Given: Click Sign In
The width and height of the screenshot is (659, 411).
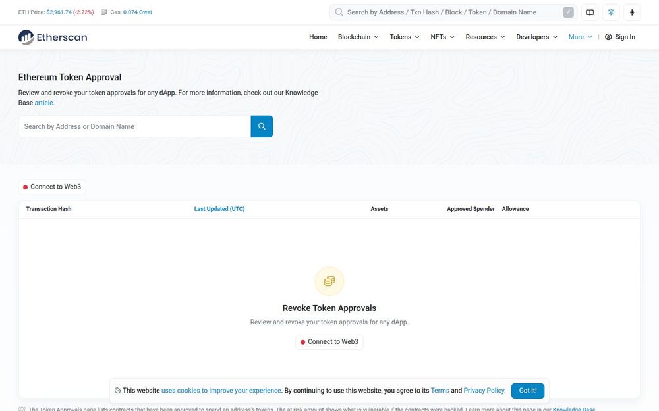Looking at the screenshot, I should coord(620,37).
